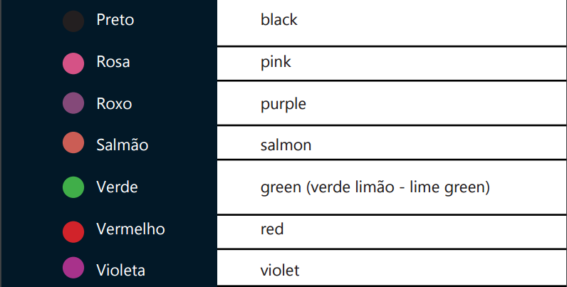Image resolution: width=567 pixels, height=287 pixels.
Task: Click the Verde label text
Action: pos(118,187)
